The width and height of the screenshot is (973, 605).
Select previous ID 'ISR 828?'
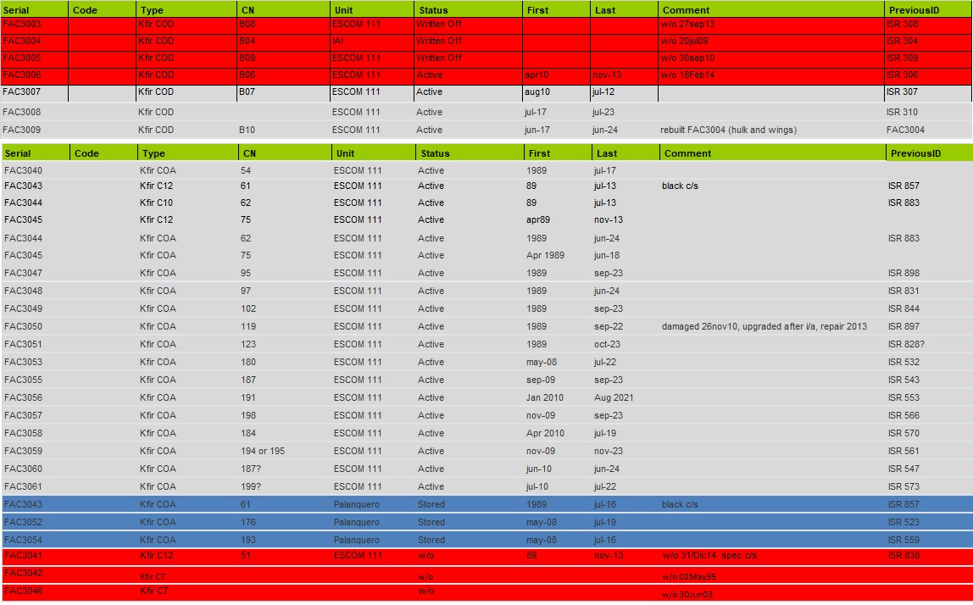click(x=907, y=344)
